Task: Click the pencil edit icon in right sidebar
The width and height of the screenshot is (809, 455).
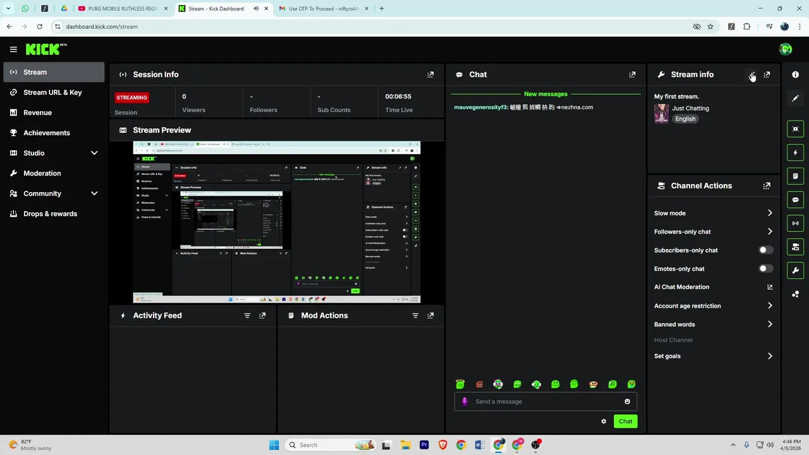Action: tap(795, 98)
